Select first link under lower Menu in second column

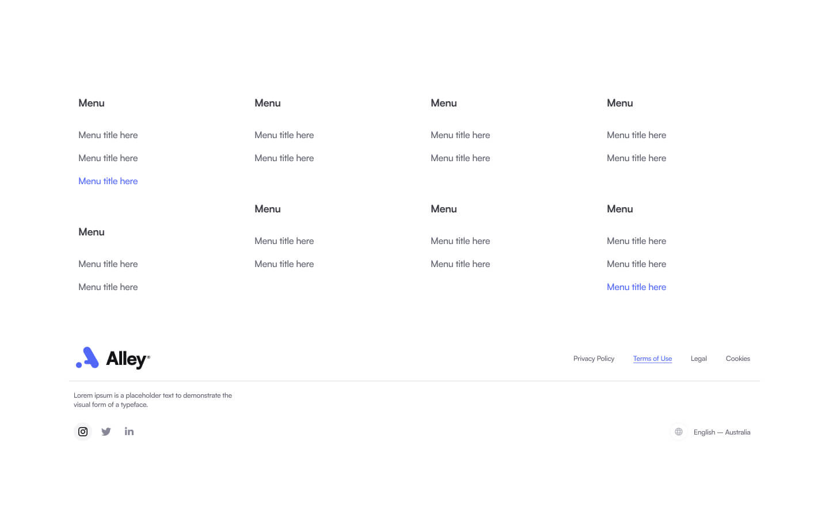click(284, 241)
